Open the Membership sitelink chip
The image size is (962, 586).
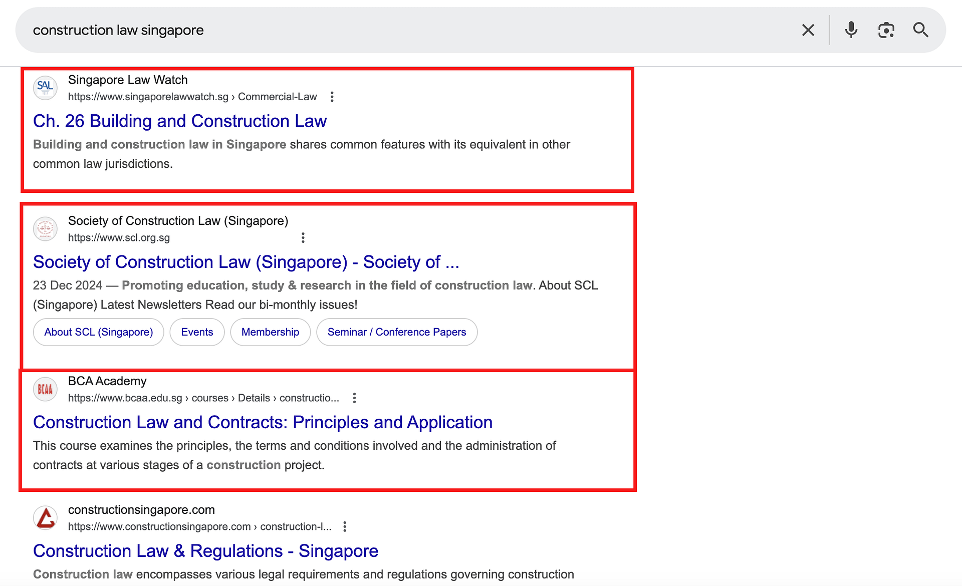(270, 332)
